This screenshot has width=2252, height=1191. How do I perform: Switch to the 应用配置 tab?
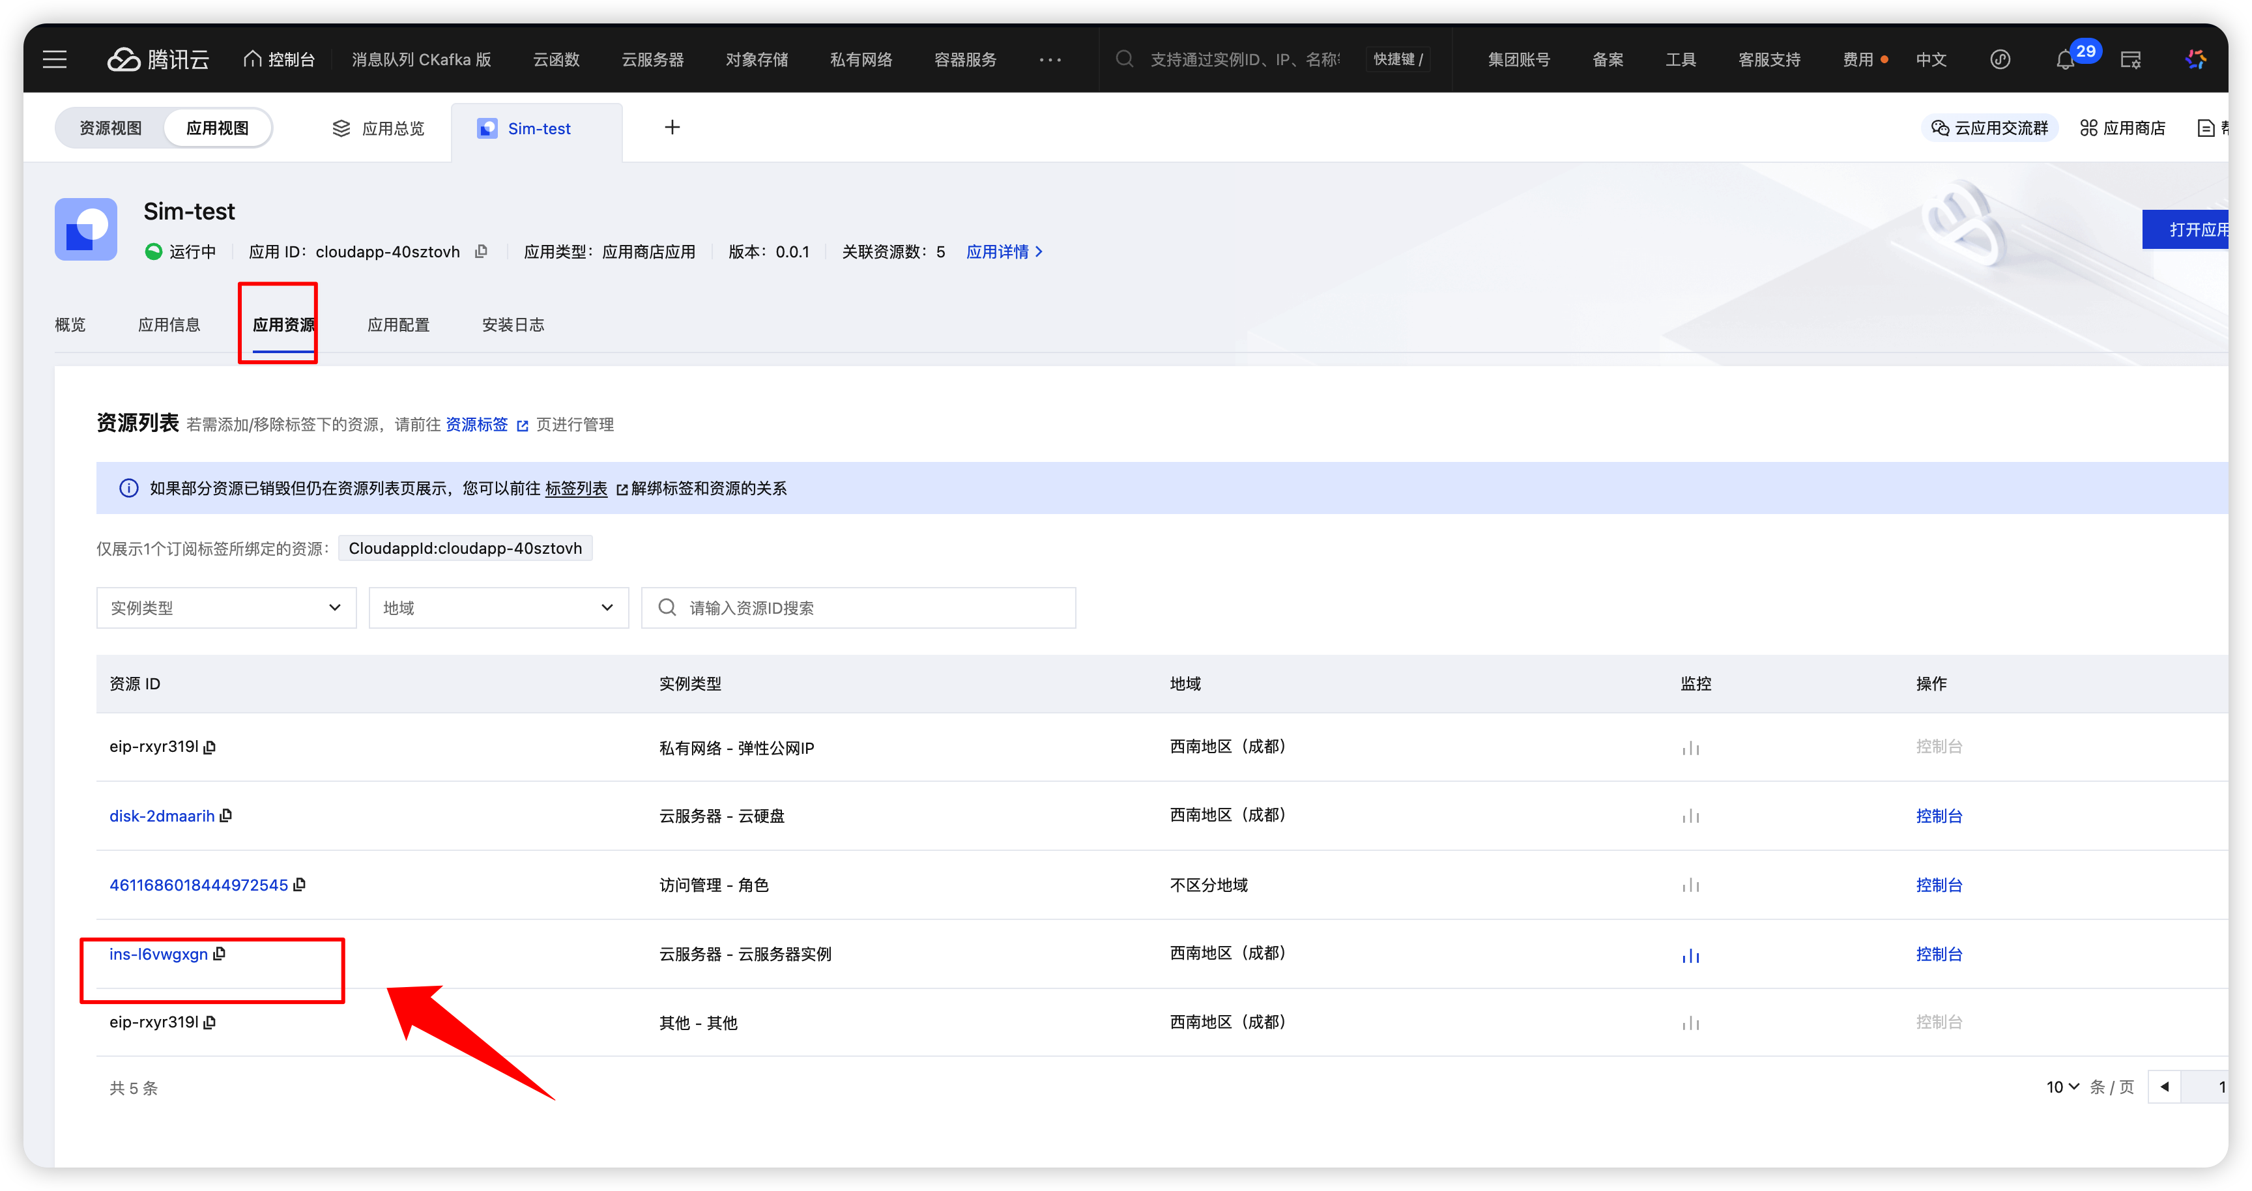click(397, 325)
